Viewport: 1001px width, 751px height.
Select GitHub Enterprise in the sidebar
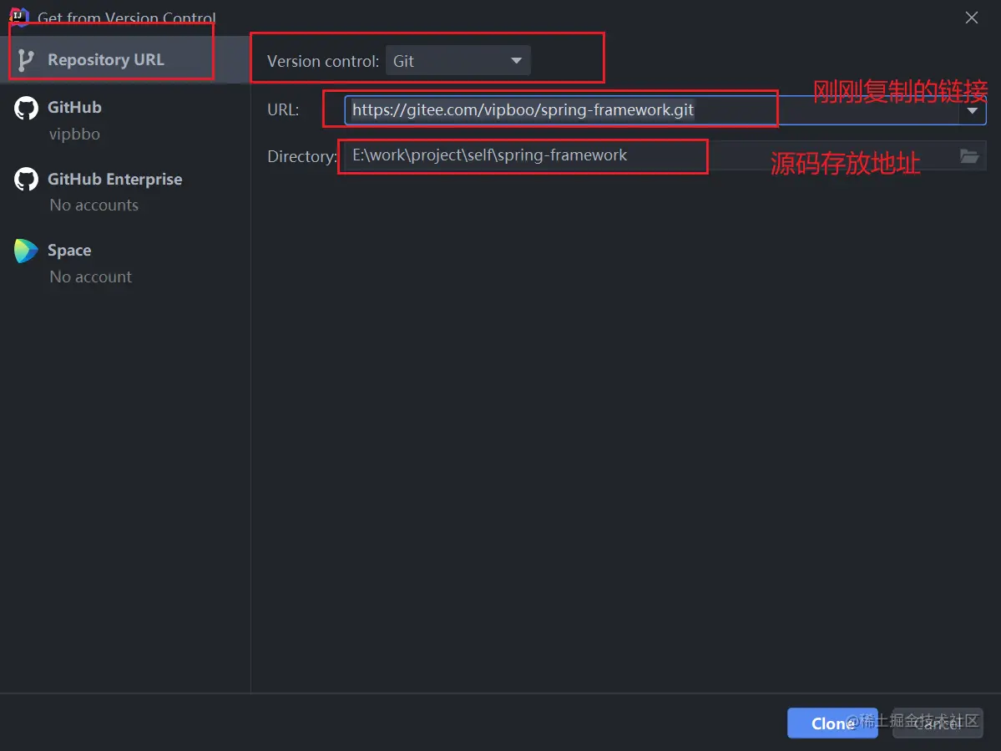pyautogui.click(x=125, y=191)
